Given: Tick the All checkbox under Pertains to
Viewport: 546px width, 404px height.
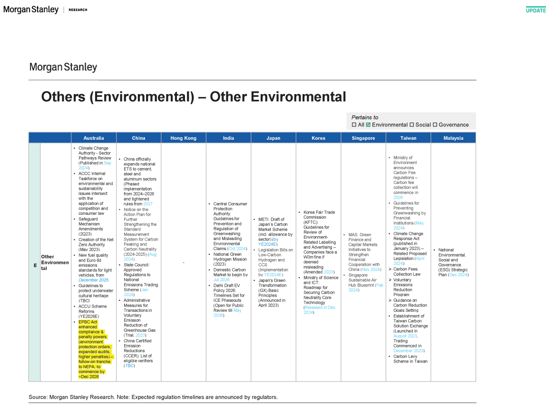Looking at the screenshot, I should tap(354, 125).
